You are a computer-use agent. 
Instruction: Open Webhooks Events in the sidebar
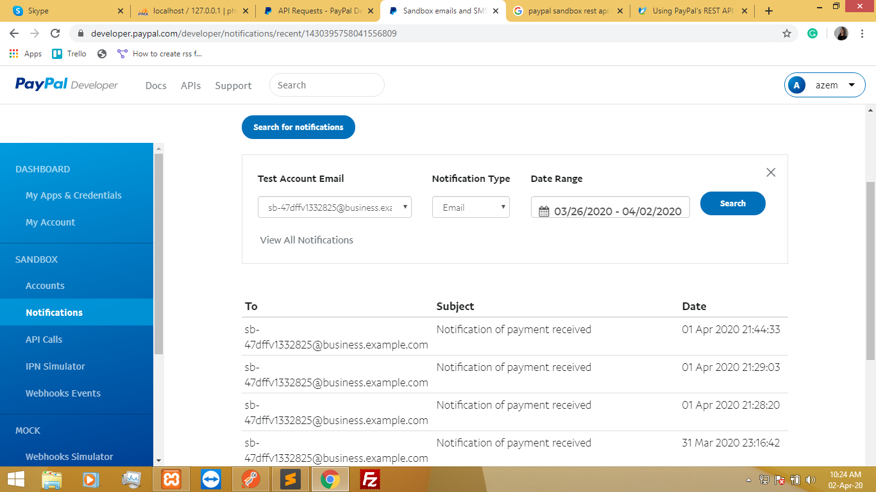(x=63, y=393)
